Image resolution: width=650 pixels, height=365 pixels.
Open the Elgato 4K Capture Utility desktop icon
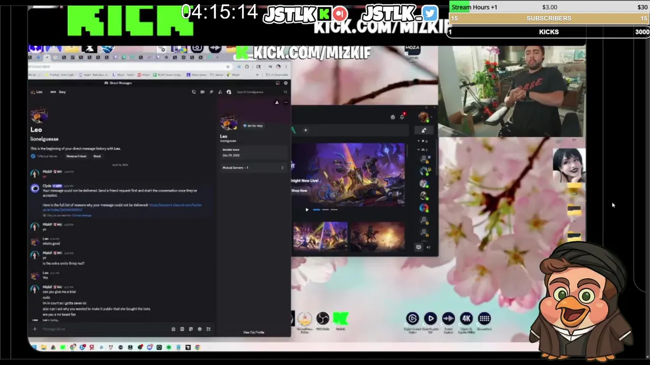[x=467, y=318]
